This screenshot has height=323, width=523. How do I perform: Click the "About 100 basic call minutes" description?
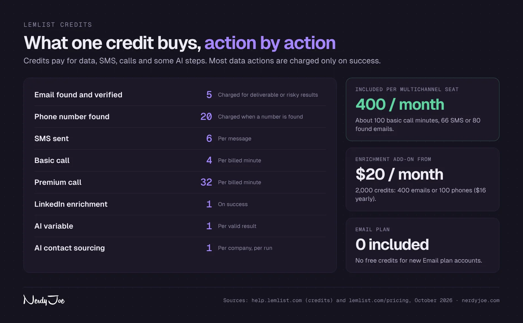pyautogui.click(x=418, y=124)
